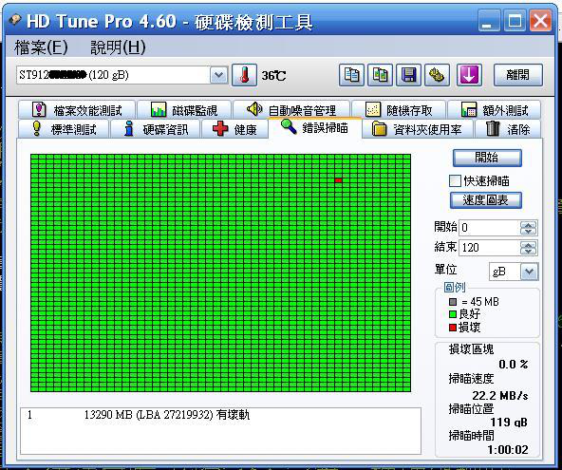Increase the 結束 end value with up arrow
The image size is (562, 470).
coord(528,245)
